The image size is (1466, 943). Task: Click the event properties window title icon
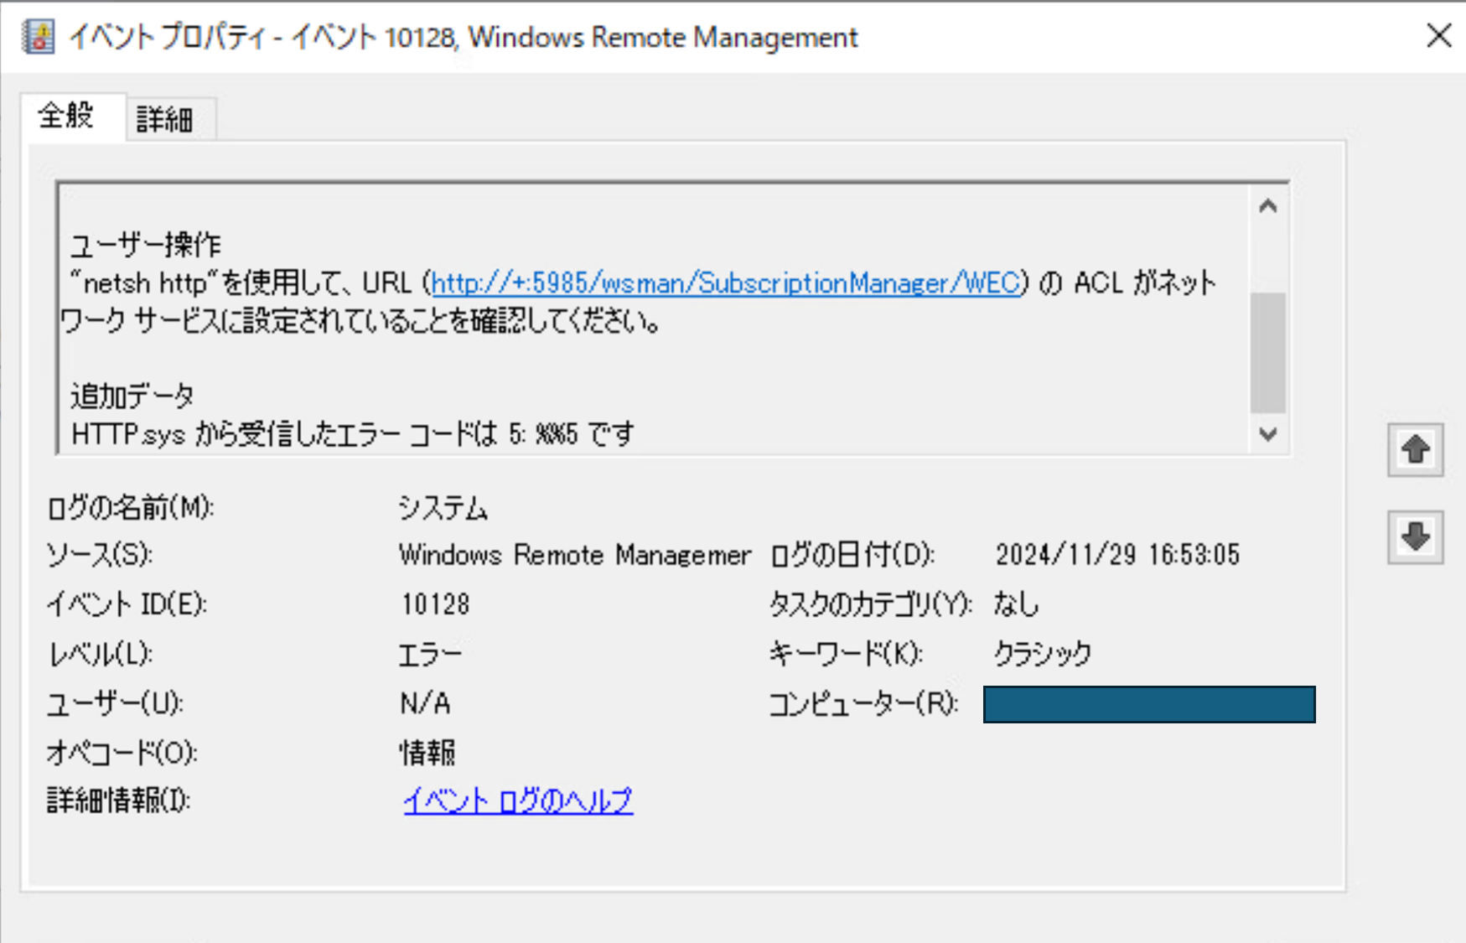(39, 37)
